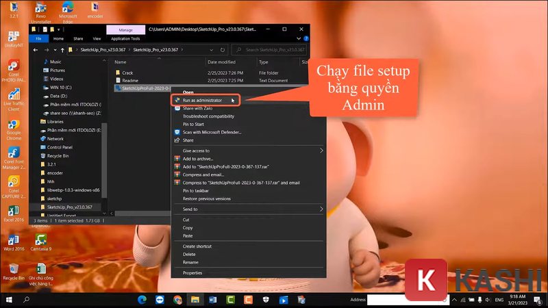Select Control Panel in navigation pane
This screenshot has height=308, width=548.
tap(60, 147)
